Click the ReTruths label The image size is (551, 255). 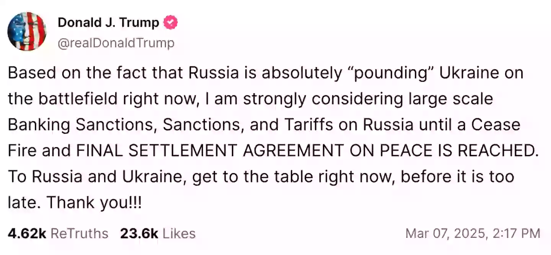click(x=80, y=234)
